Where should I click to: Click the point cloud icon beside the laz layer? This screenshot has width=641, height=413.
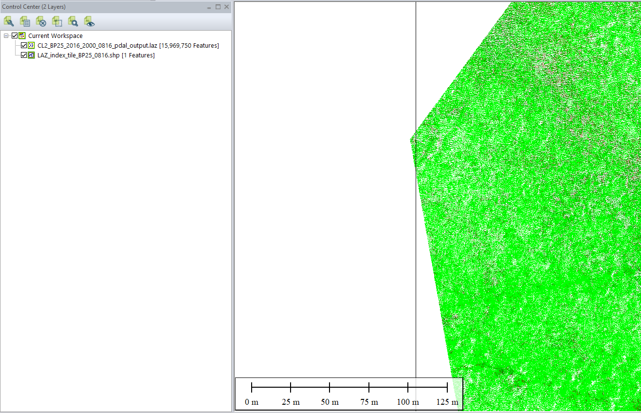[30, 45]
